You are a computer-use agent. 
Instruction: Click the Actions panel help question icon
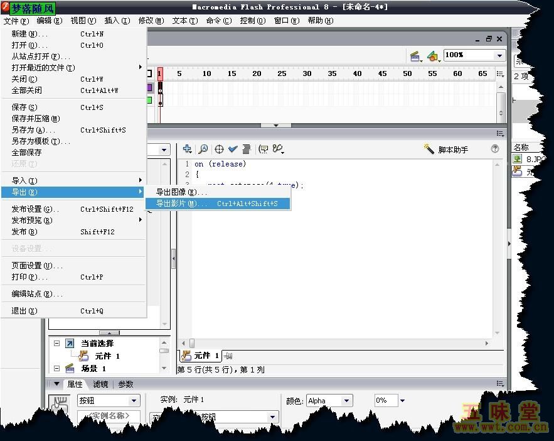tap(495, 149)
